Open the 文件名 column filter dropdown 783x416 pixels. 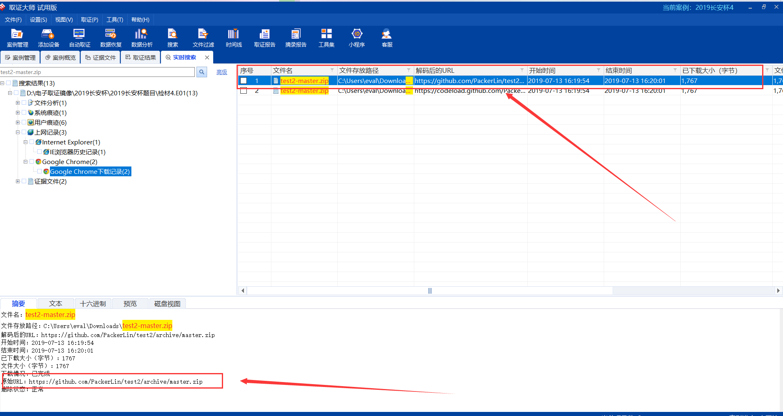[332, 70]
